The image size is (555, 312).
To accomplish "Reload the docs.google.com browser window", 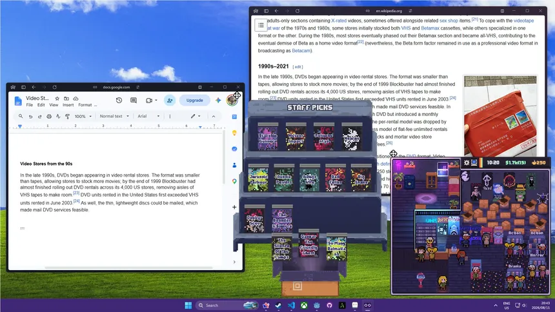I will (54, 87).
